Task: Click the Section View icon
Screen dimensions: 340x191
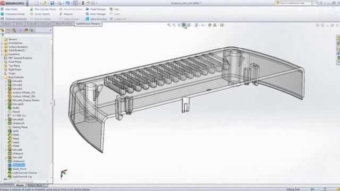Action: (184, 25)
